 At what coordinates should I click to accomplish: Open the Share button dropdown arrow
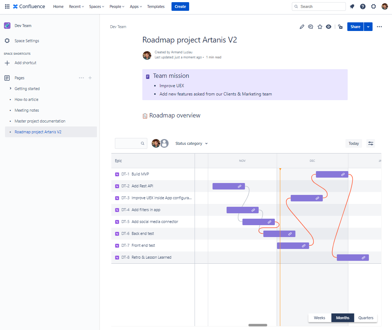pyautogui.click(x=368, y=27)
